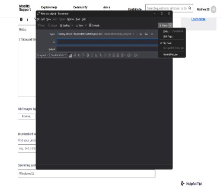Collapse the Attach dropdown arrow
This screenshot has height=188, width=222.
(x=170, y=26)
